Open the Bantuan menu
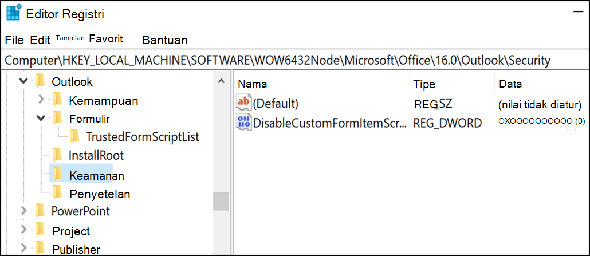The image size is (590, 256). [x=165, y=40]
